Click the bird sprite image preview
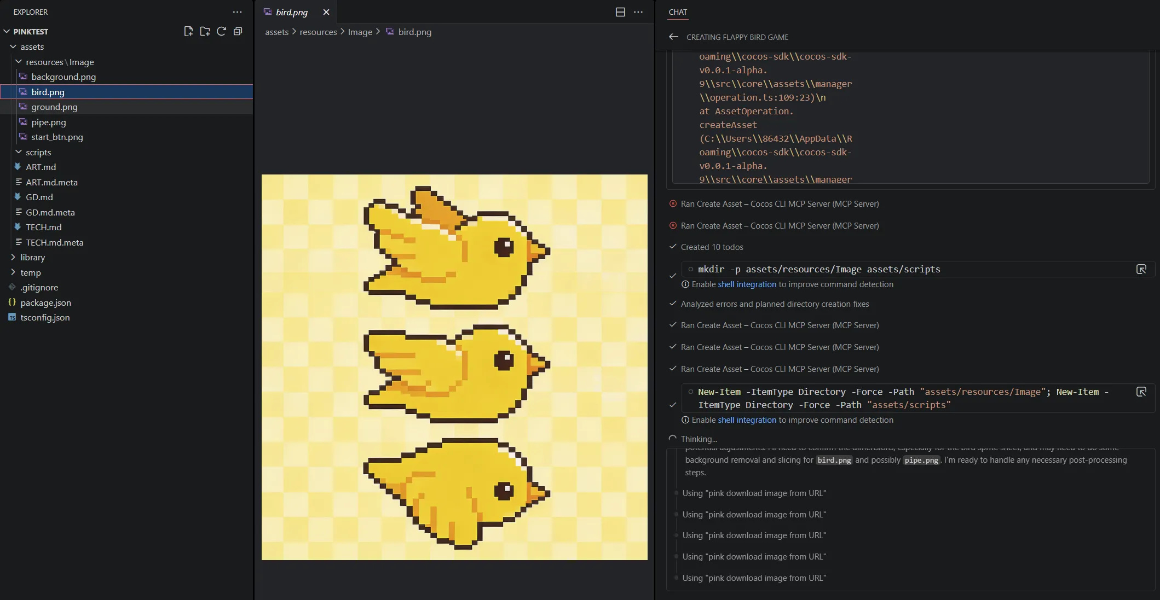Viewport: 1160px width, 600px height. (454, 367)
